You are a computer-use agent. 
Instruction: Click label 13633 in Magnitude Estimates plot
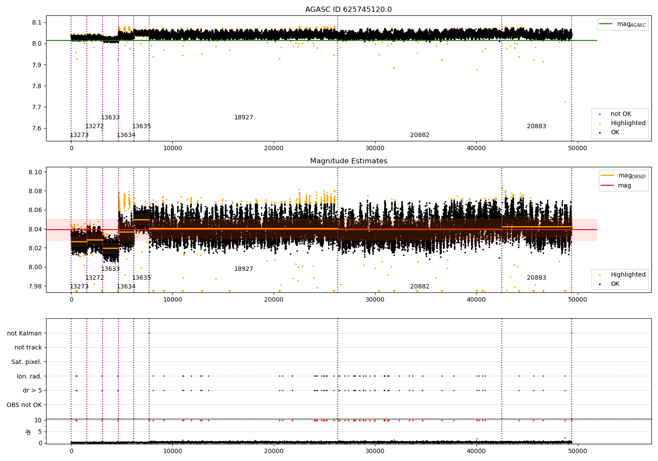tap(111, 269)
